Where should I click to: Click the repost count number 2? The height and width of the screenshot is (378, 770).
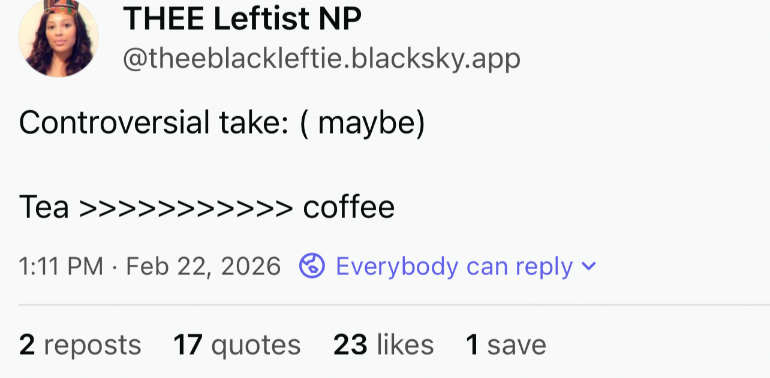point(27,345)
